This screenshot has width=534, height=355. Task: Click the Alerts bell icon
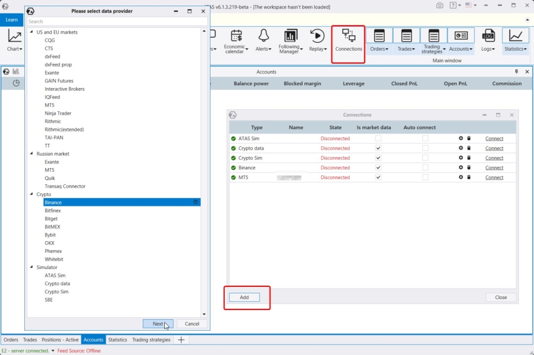(263, 36)
